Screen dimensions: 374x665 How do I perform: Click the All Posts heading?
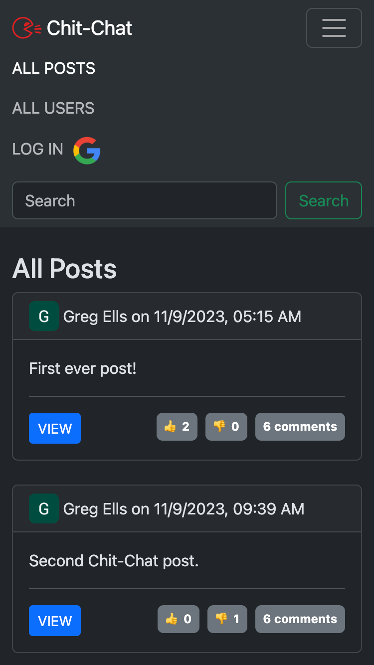(64, 269)
